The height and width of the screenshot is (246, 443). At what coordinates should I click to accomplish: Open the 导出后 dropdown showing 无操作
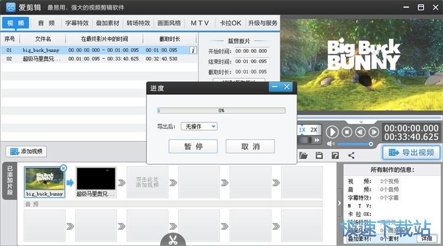click(x=199, y=126)
